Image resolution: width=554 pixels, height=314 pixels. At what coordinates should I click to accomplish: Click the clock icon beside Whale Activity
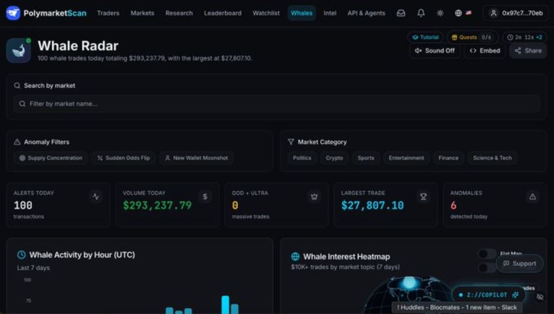click(x=22, y=255)
